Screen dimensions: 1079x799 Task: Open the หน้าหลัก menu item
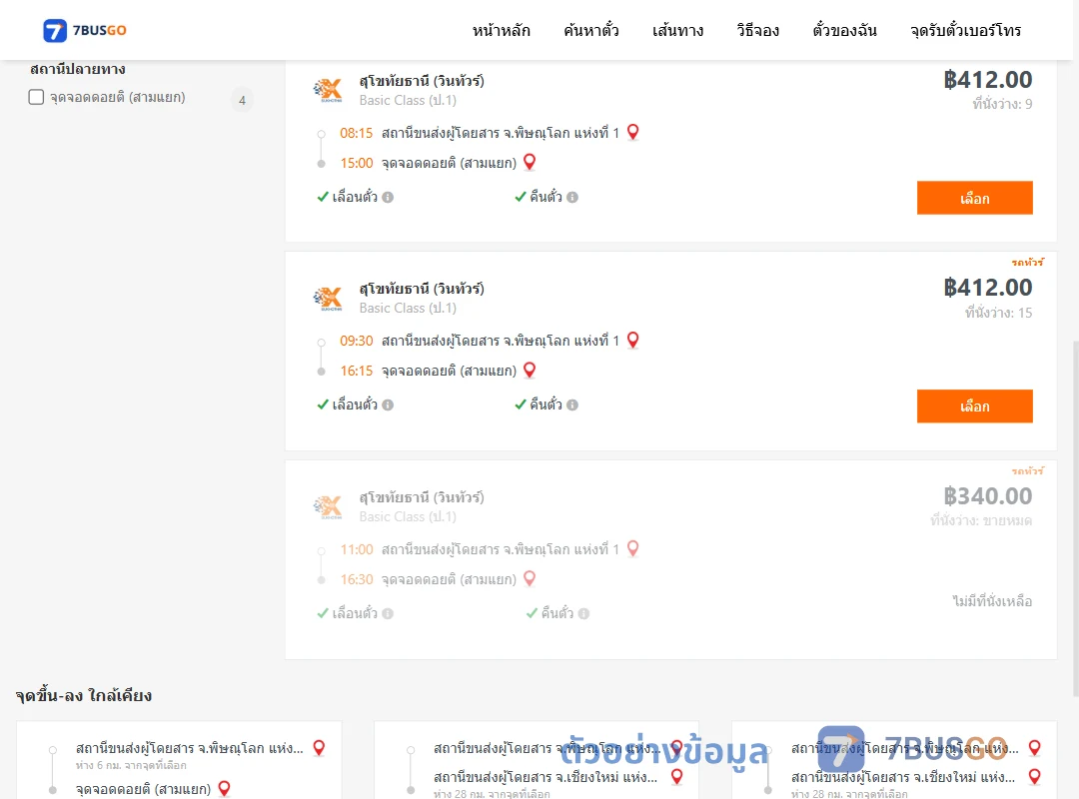(501, 30)
